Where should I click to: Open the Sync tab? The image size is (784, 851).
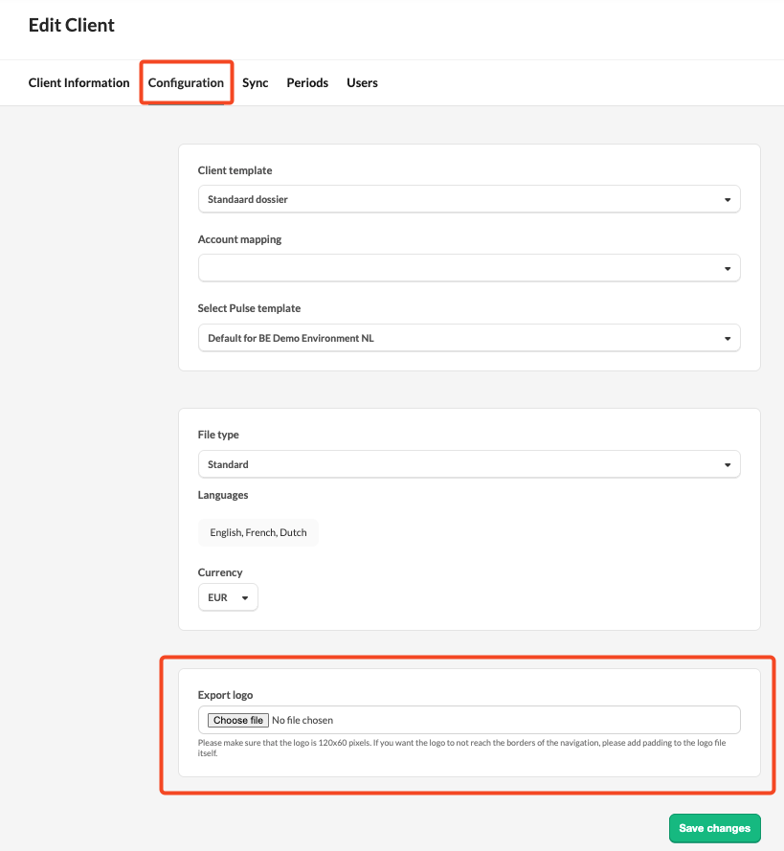pyautogui.click(x=255, y=82)
